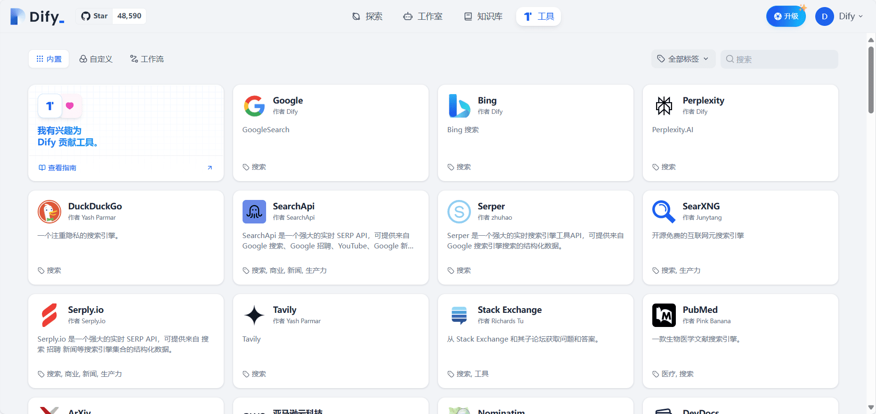The width and height of the screenshot is (876, 414).
Task: Click the Serper S circle icon
Action: point(459,212)
